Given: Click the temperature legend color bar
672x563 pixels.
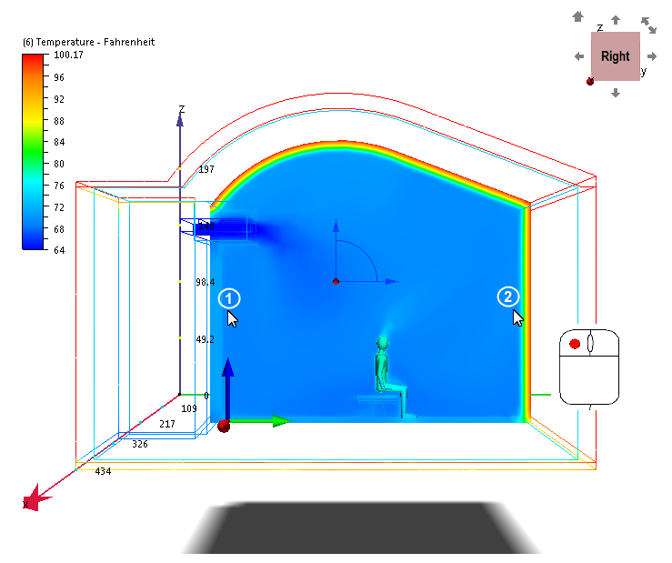Looking at the screenshot, I should coord(33,151).
